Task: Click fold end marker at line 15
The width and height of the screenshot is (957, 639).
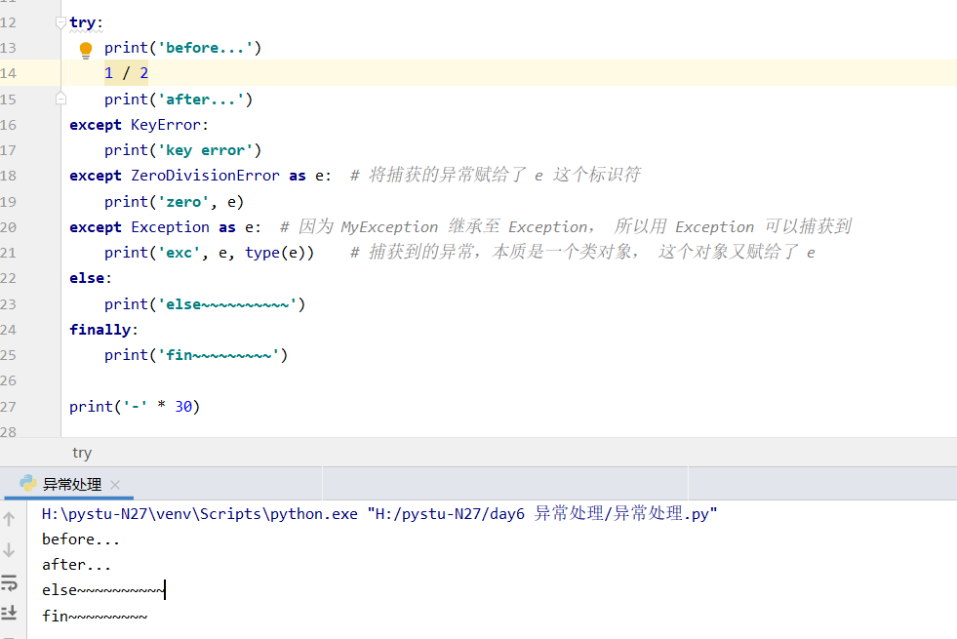Action: coord(60,99)
